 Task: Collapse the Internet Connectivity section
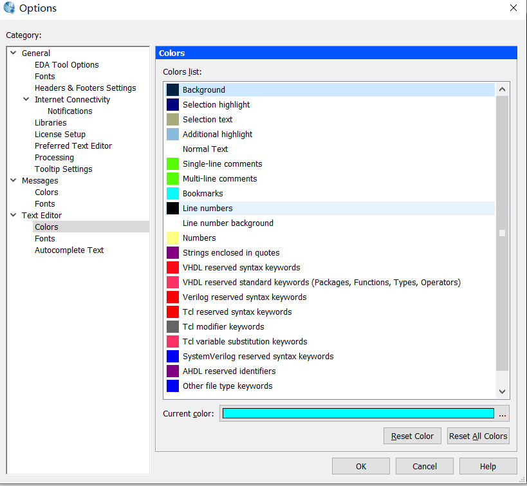coord(26,99)
